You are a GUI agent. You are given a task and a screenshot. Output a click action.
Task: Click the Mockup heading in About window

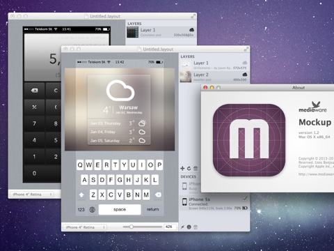point(315,122)
